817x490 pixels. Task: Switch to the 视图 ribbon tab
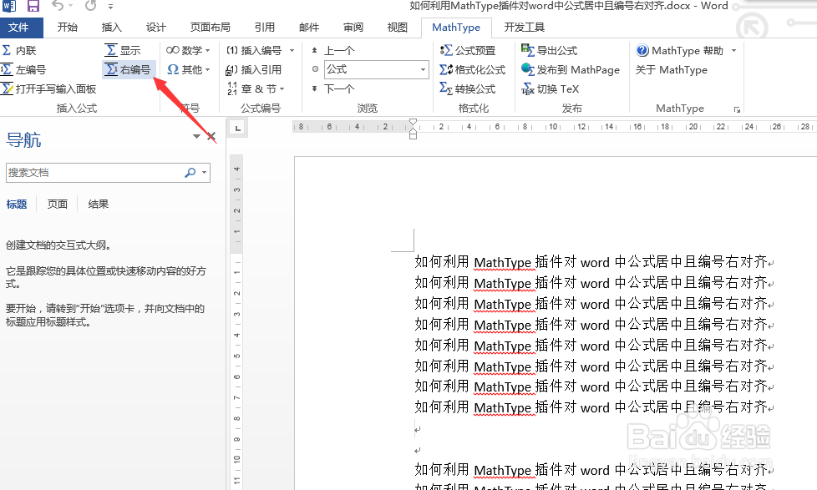point(398,27)
